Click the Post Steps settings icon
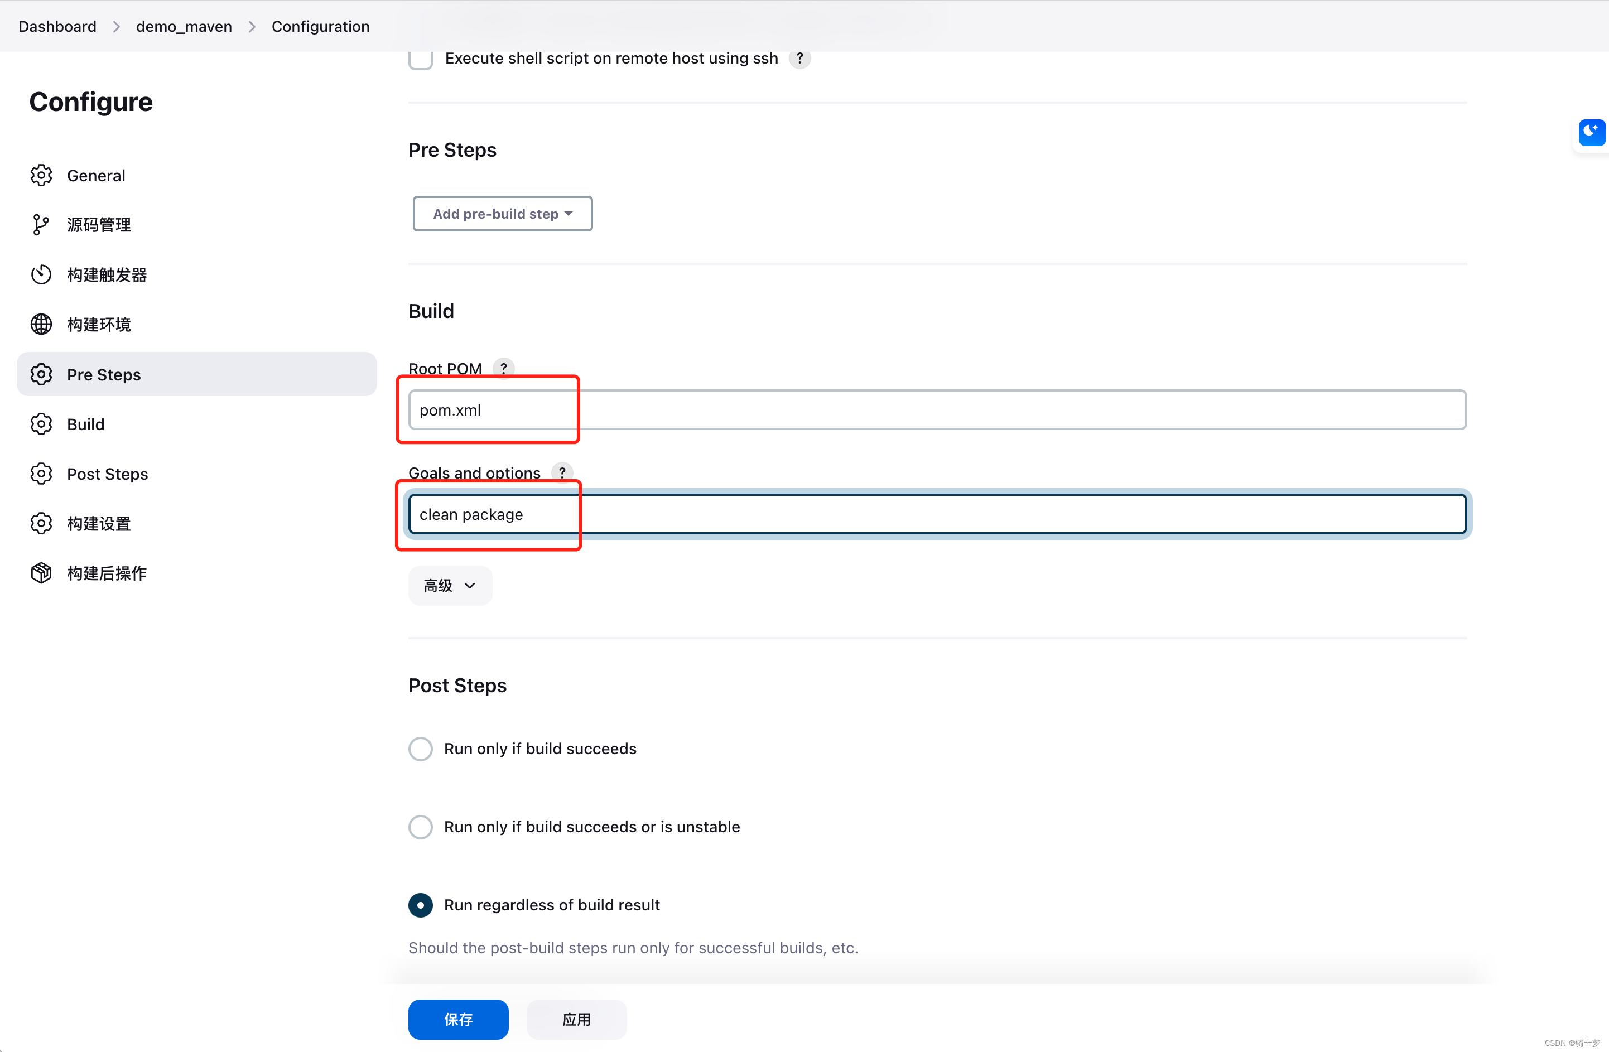This screenshot has height=1052, width=1609. tap(42, 473)
